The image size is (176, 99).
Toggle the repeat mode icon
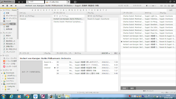pyautogui.click(x=169, y=5)
